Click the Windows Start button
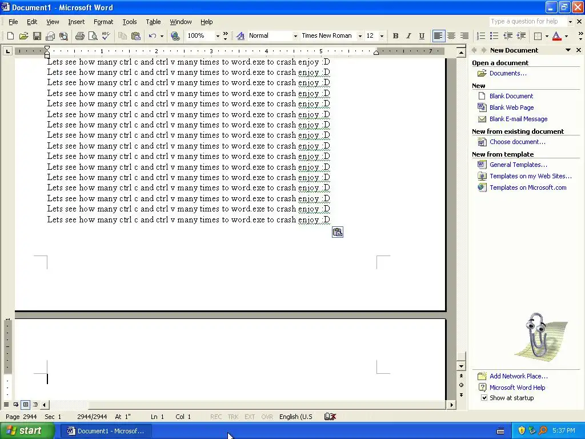The image size is (585, 439). coord(27,431)
